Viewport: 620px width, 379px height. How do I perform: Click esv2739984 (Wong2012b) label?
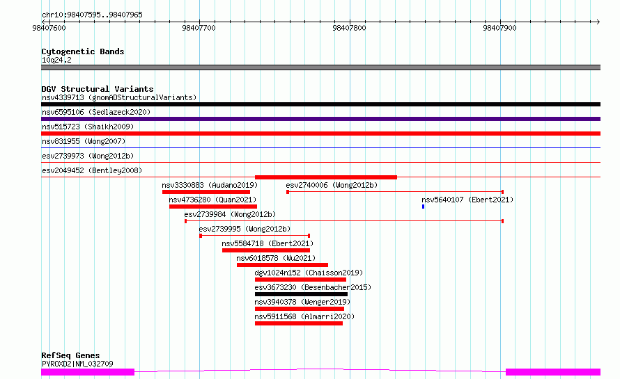click(x=230, y=214)
